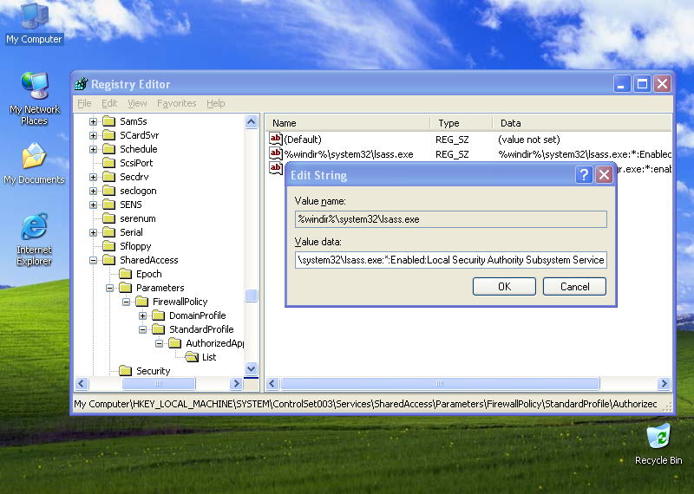Image resolution: width=694 pixels, height=494 pixels.
Task: Expand the seclogon tree node
Action: click(93, 191)
